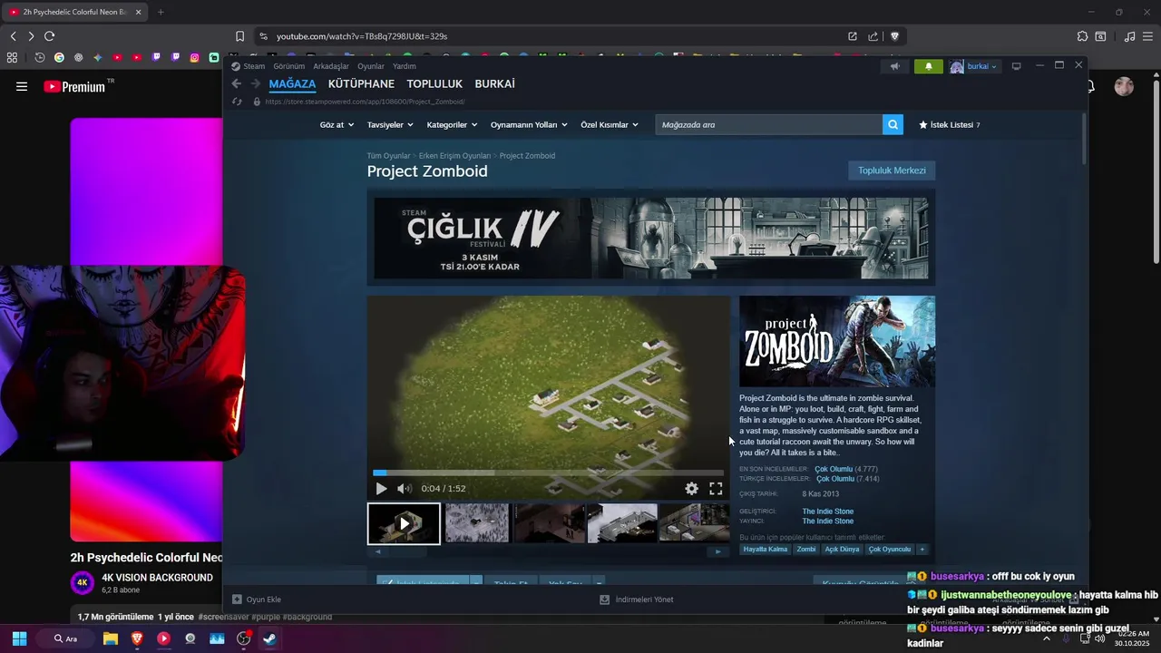Select the snowy forest screenshot thumbnail
Image resolution: width=1161 pixels, height=653 pixels.
pos(477,523)
